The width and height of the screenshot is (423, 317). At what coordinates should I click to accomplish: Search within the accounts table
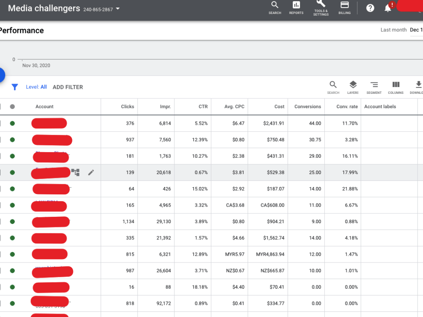333,87
